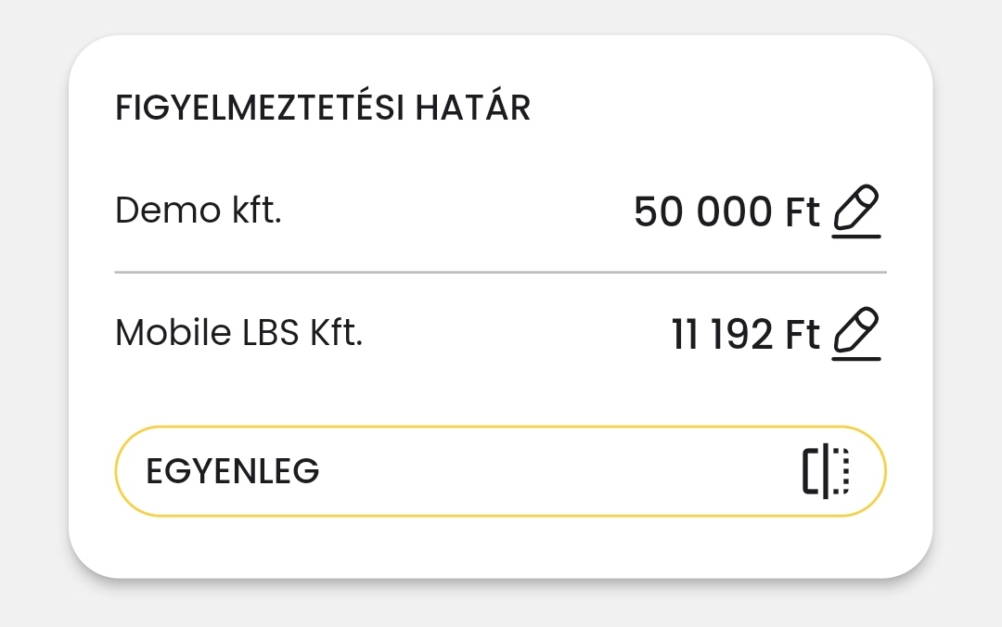Tap the pencil icon beside 11 192 Ft

pyautogui.click(x=855, y=334)
